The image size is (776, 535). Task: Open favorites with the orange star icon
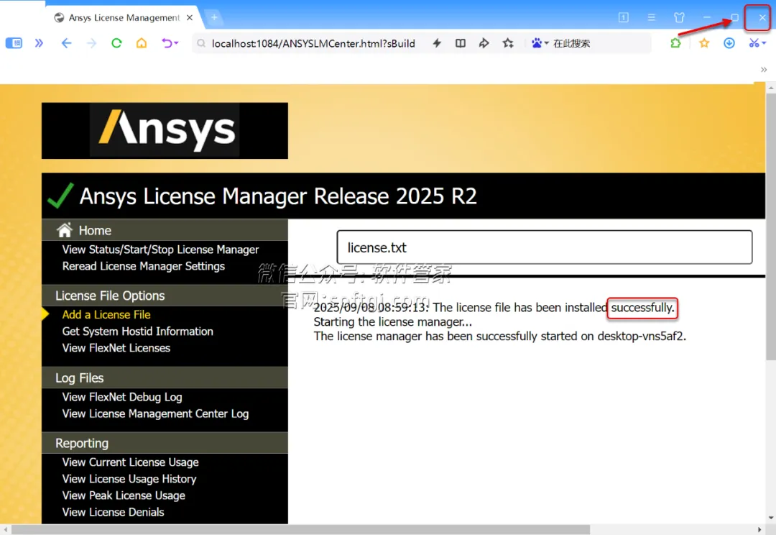click(703, 43)
